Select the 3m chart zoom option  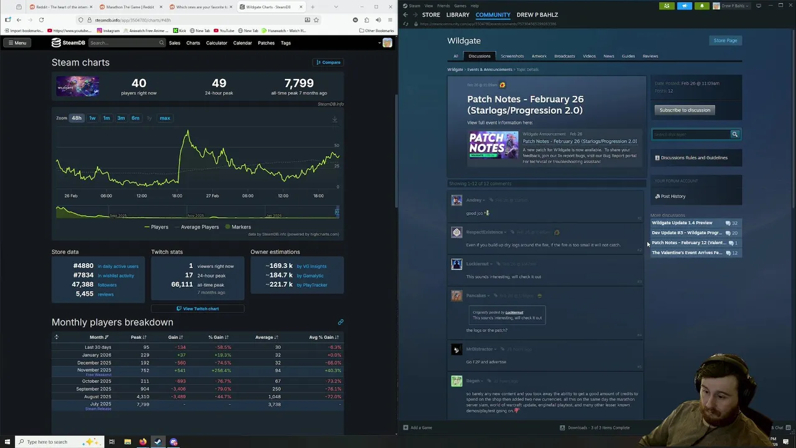(x=121, y=118)
